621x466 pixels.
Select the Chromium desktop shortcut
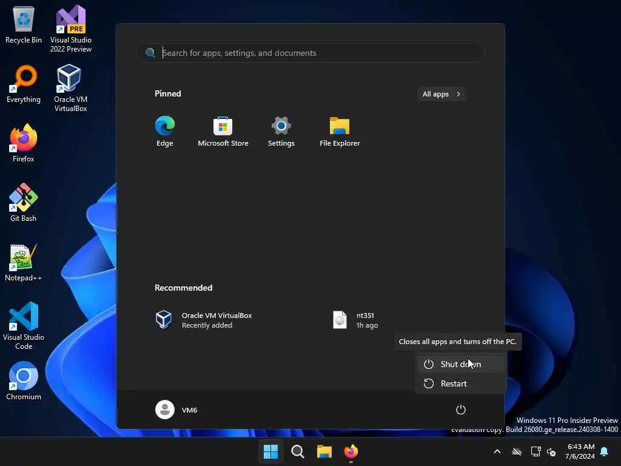tap(24, 381)
